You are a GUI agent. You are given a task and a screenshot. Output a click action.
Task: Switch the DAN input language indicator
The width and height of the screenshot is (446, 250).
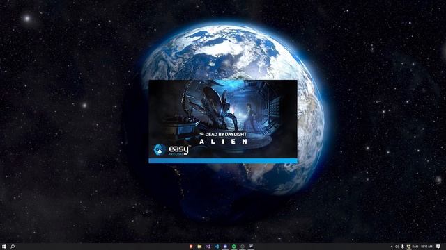click(x=415, y=247)
